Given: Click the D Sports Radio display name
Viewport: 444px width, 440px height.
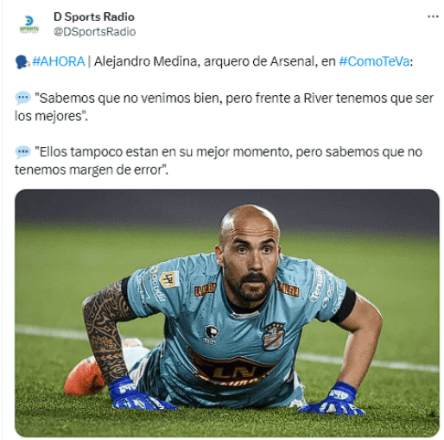Looking at the screenshot, I should [x=94, y=17].
